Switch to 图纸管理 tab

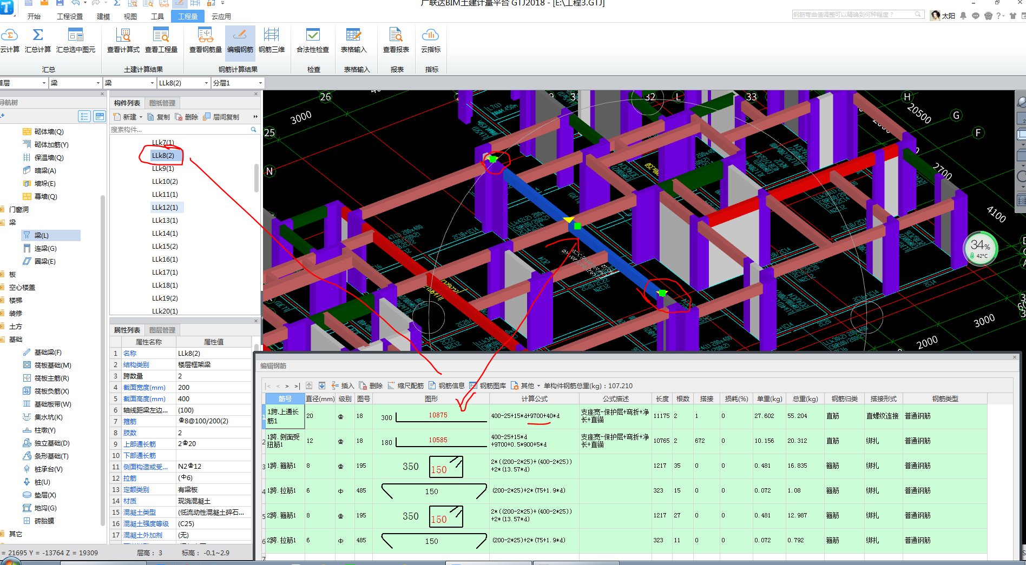162,103
